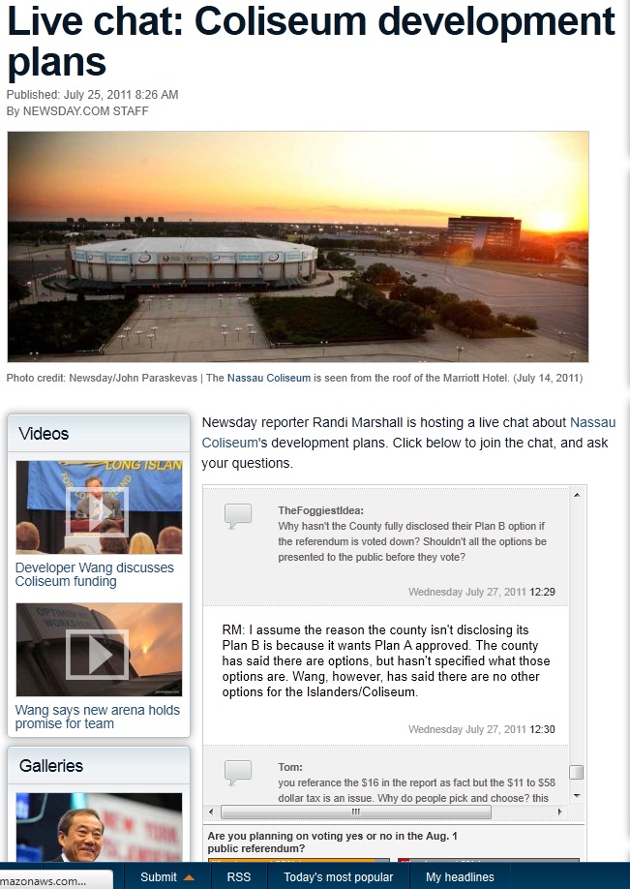The image size is (630, 889).
Task: Click the chat horizontal scroll left arrow
Action: 211,812
